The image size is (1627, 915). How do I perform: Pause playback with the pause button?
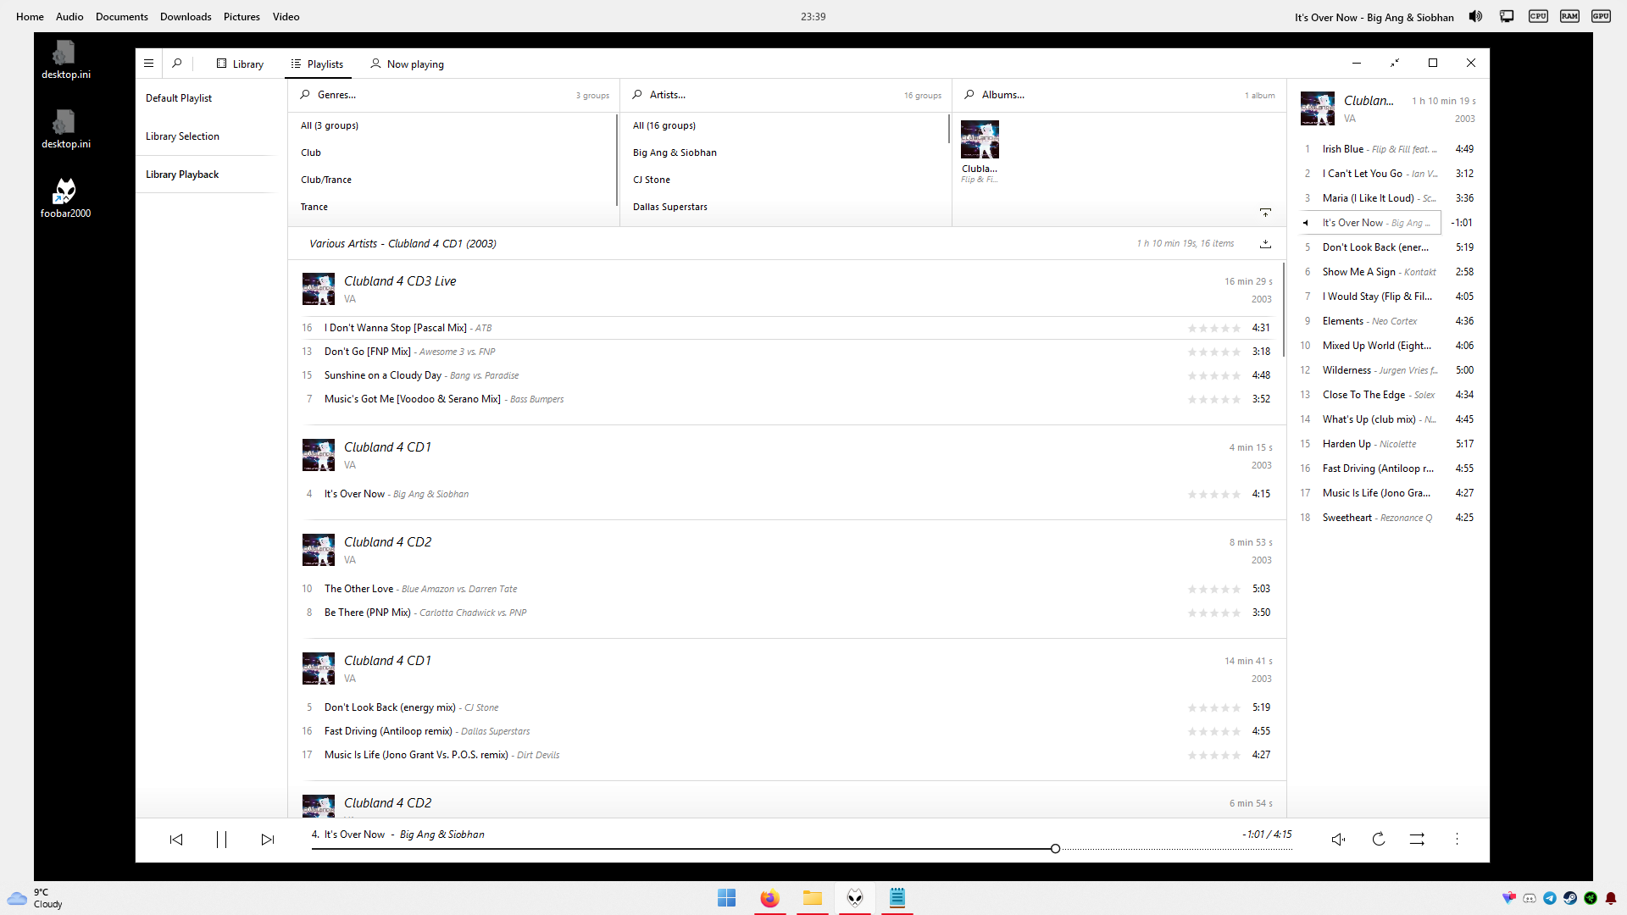(221, 840)
